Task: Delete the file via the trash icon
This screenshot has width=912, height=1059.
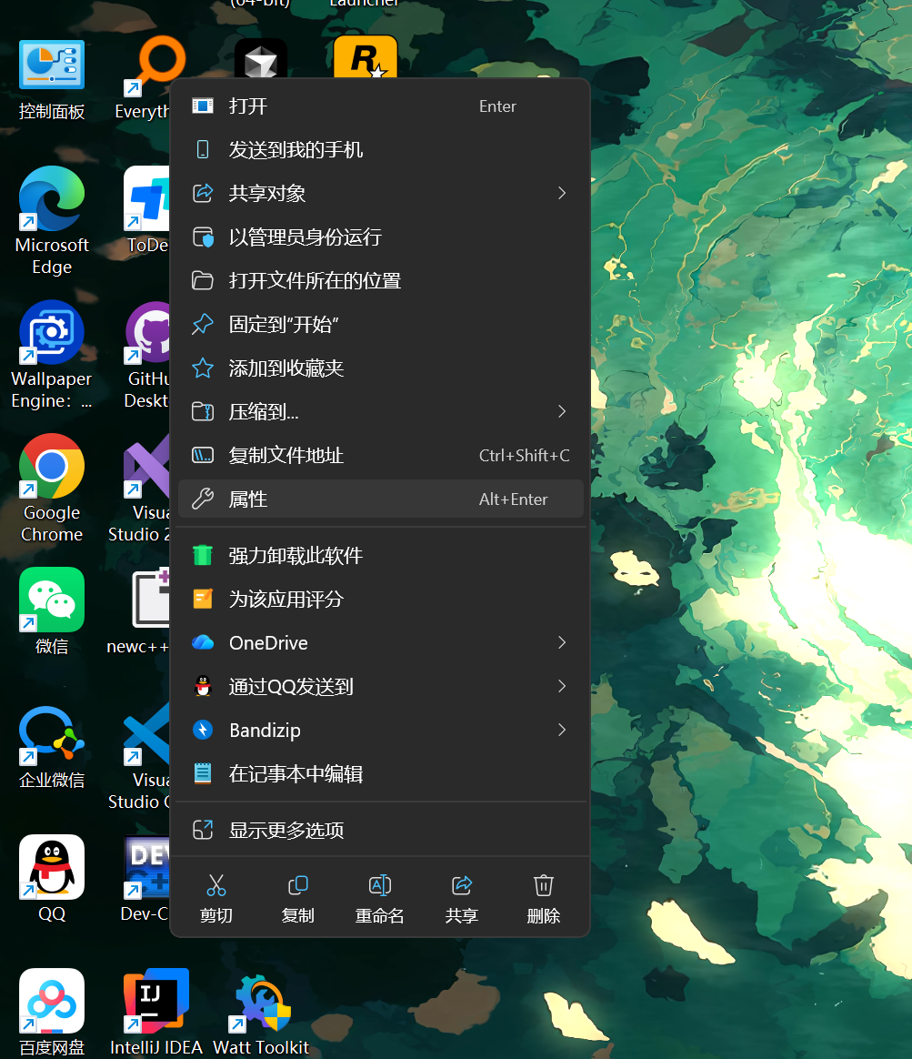Action: 543,895
